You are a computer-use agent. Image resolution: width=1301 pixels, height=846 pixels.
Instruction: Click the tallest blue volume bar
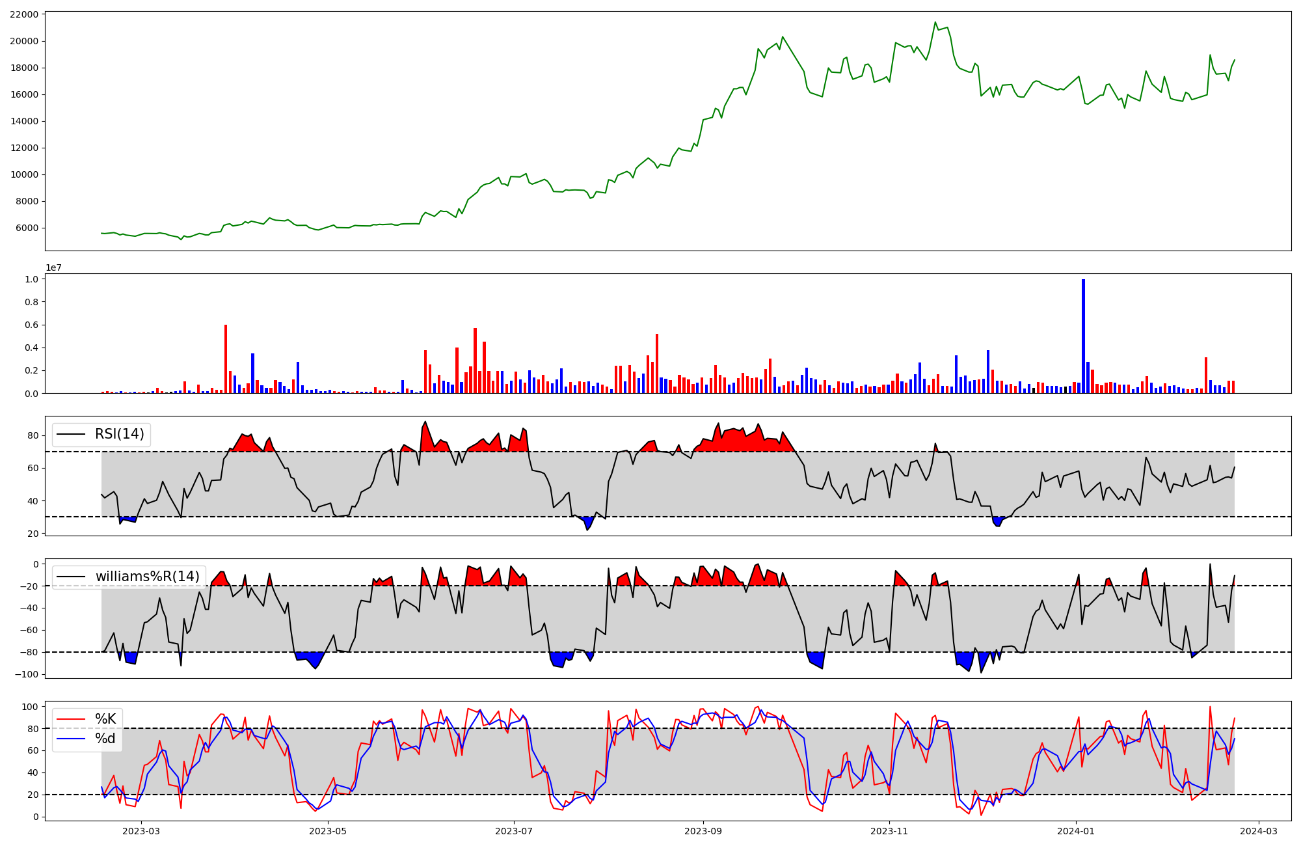1083,336
